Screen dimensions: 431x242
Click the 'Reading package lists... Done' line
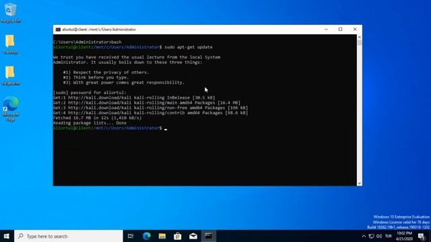[x=90, y=123]
